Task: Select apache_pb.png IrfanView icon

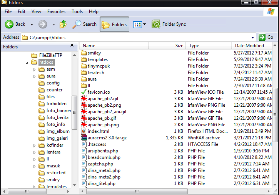Action: click(x=84, y=125)
